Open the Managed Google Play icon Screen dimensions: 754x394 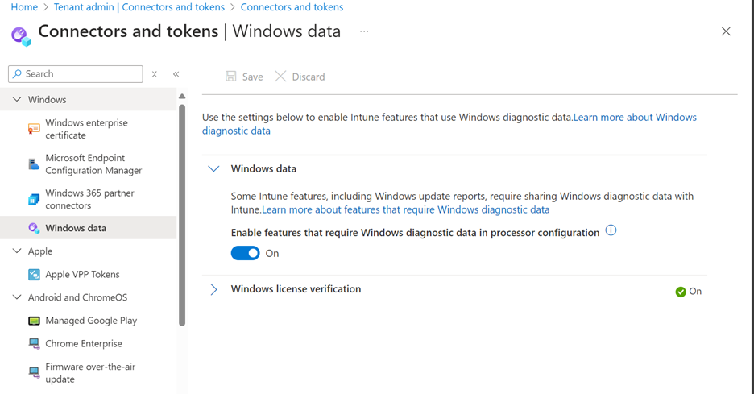coord(34,321)
